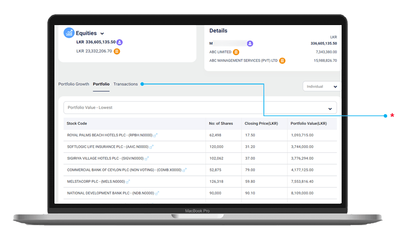Click the blue Equities chart icon
The height and width of the screenshot is (239, 409).
click(69, 33)
